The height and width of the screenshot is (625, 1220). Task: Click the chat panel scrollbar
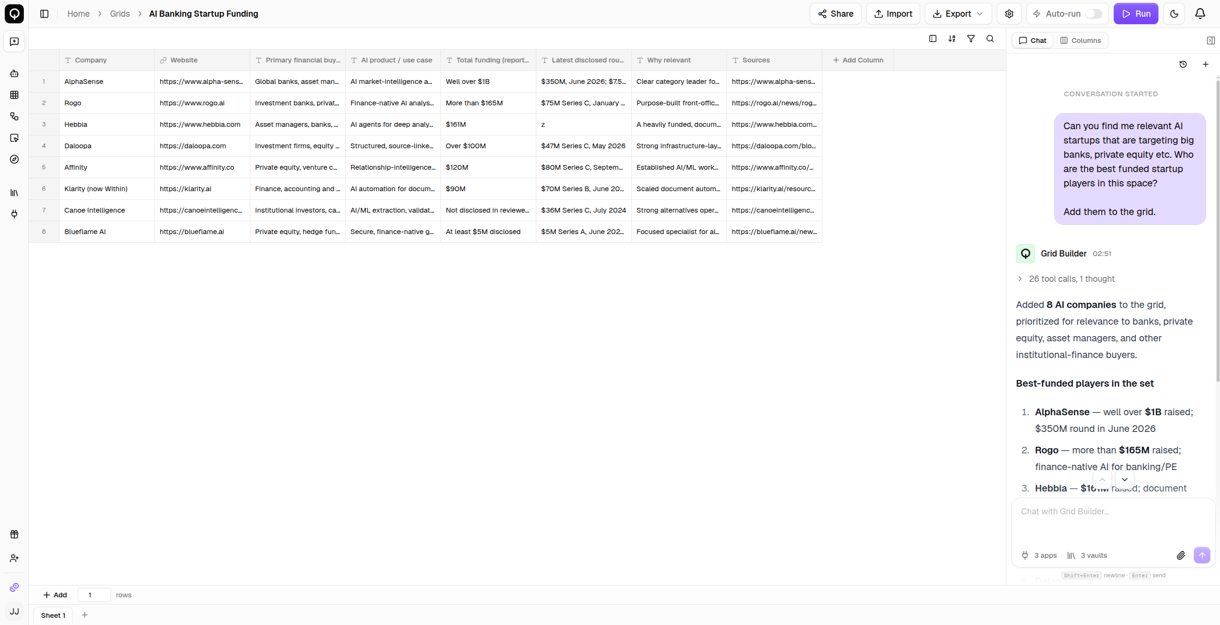coord(1218,231)
